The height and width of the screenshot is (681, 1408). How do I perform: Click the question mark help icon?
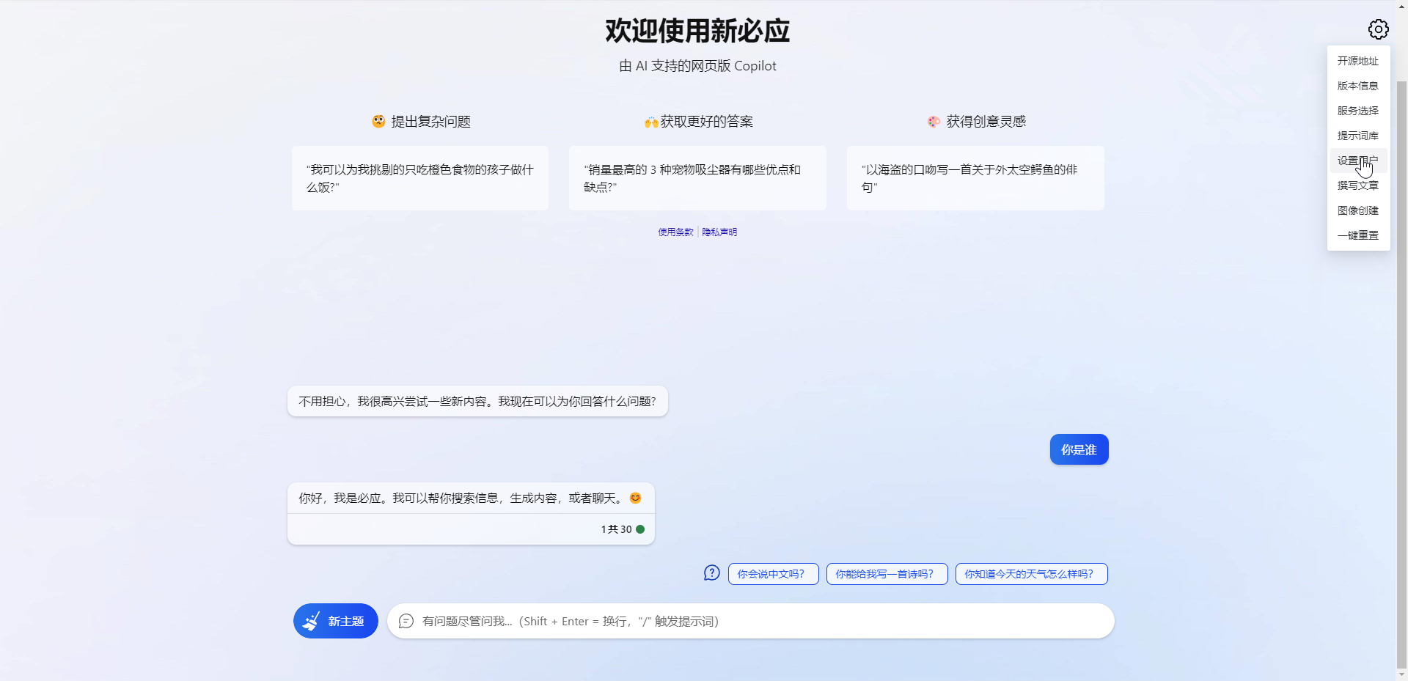click(x=711, y=573)
